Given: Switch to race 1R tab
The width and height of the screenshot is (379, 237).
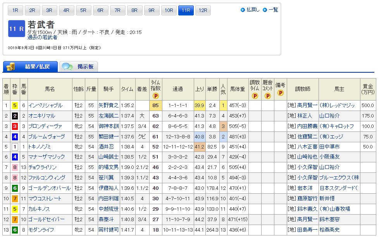Looking at the screenshot, I should [x=15, y=10].
